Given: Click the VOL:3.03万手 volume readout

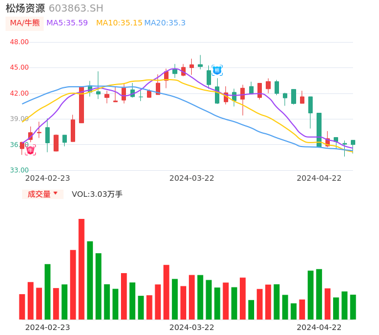Looking at the screenshot, I should 97,194.
